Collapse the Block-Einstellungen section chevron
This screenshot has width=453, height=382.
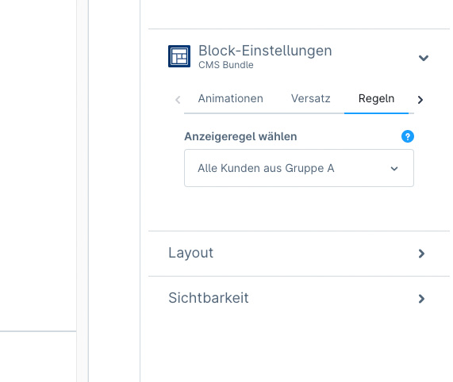pos(423,58)
